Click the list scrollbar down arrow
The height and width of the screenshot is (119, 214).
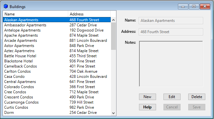click(113, 113)
